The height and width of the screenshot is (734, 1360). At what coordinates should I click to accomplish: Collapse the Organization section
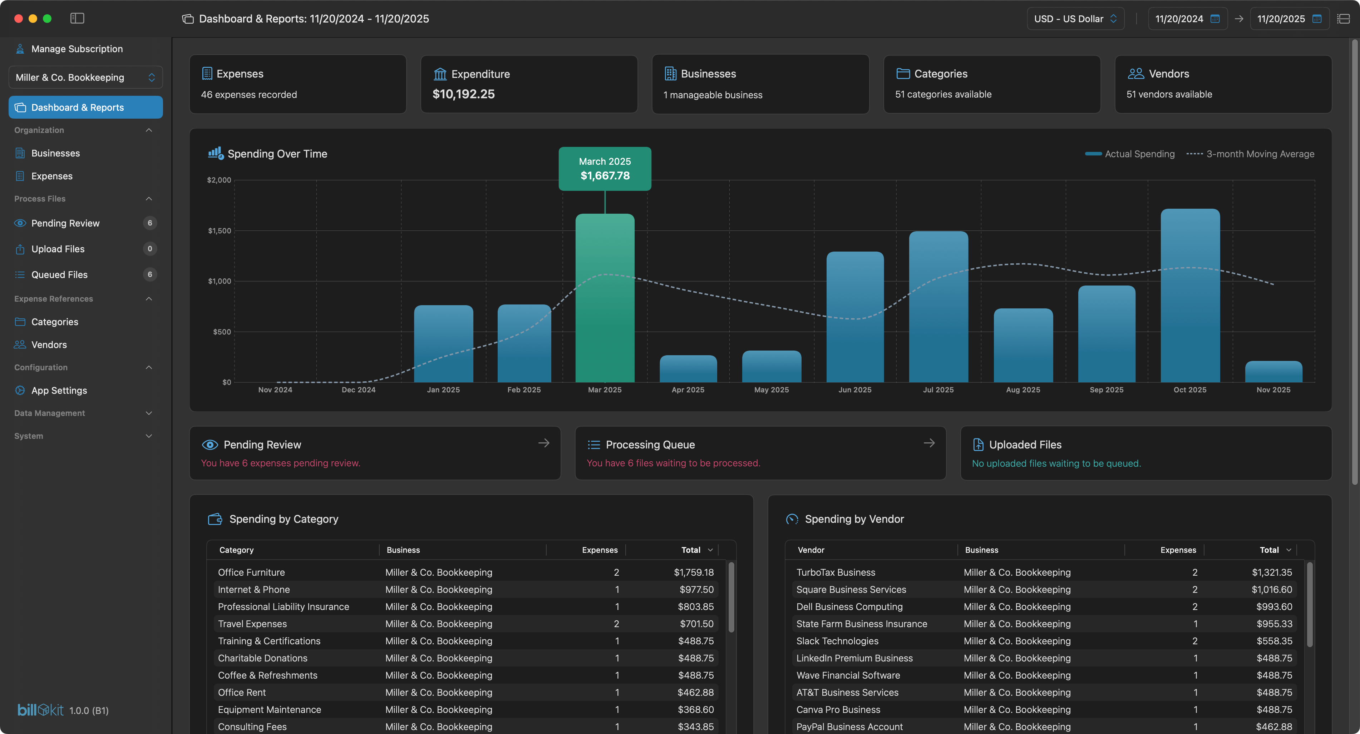(x=148, y=130)
